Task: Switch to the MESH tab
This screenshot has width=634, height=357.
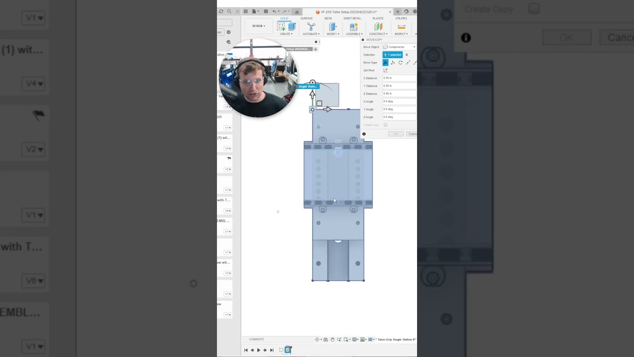Action: [328, 18]
